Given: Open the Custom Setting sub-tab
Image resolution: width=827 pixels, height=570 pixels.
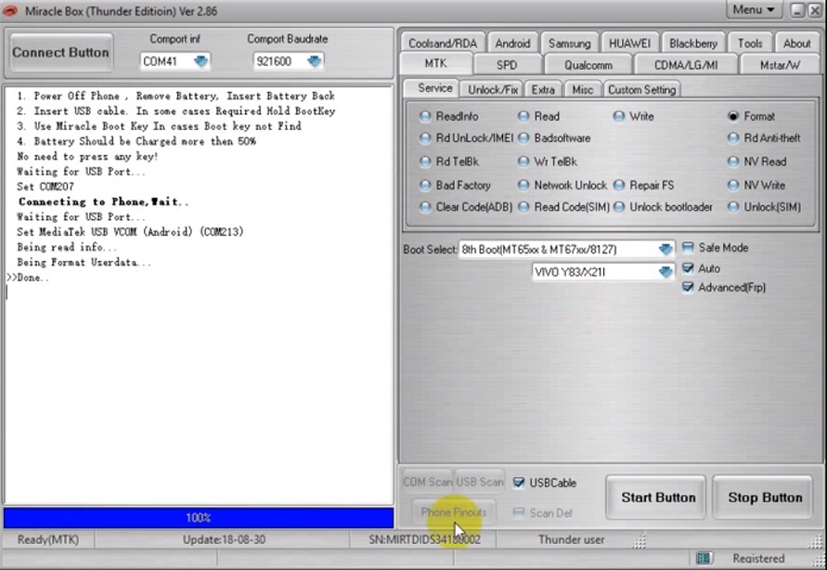Looking at the screenshot, I should point(642,90).
